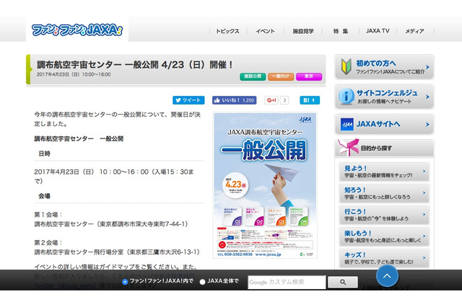
Task: Click the page title 調布航空宇宙センター 一般公開
Action: point(135,65)
